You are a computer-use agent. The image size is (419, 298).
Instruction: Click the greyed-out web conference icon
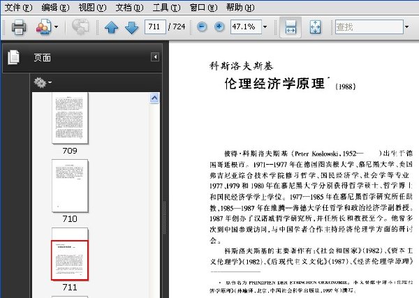[x=80, y=27]
